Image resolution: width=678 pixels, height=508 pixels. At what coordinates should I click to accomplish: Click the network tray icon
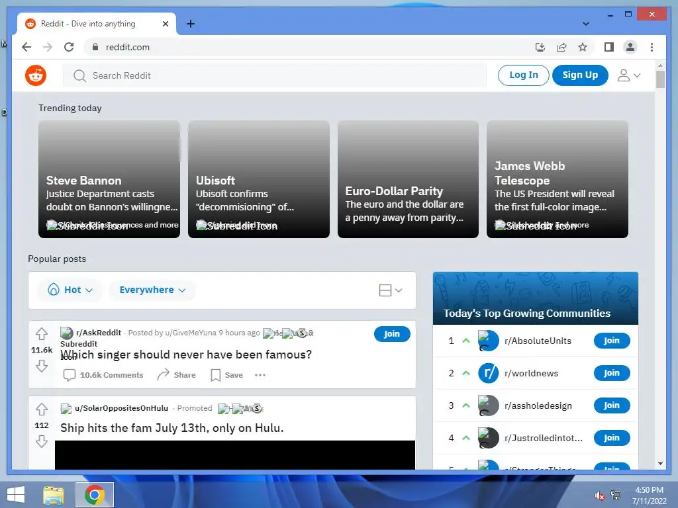616,495
